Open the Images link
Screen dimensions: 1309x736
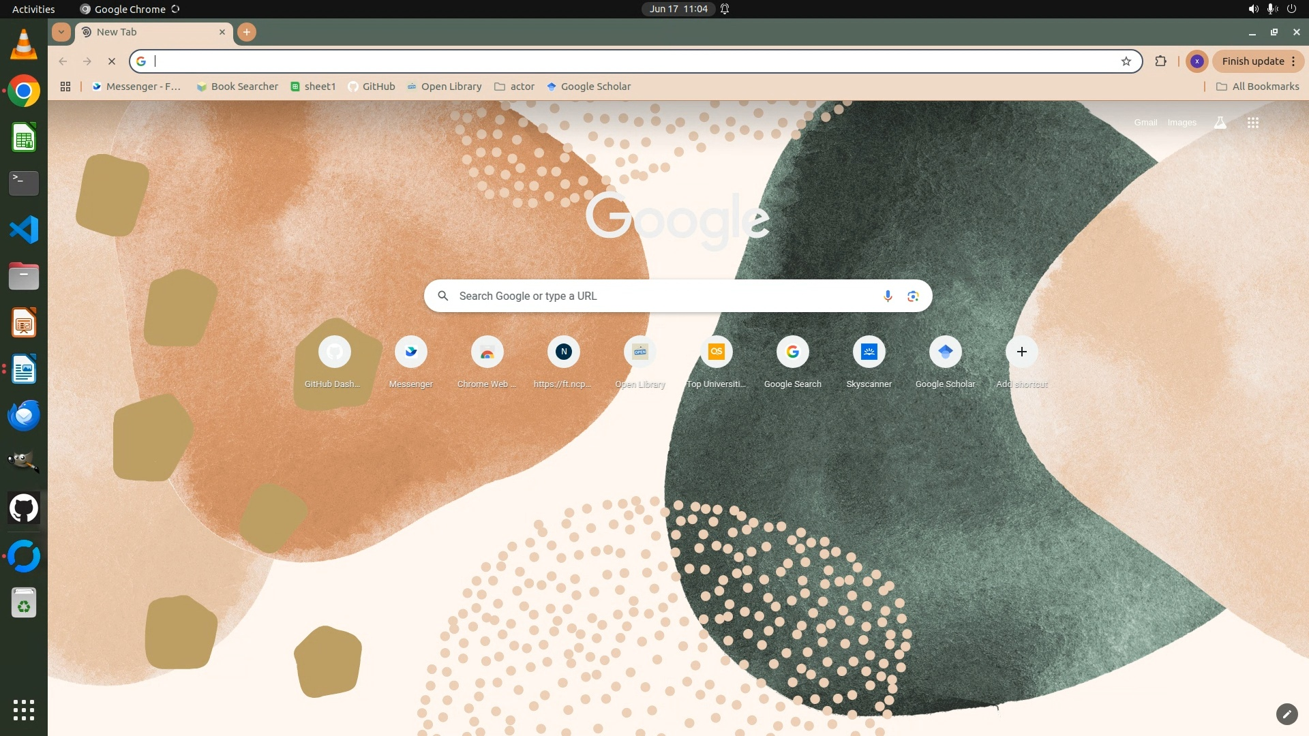coord(1182,123)
